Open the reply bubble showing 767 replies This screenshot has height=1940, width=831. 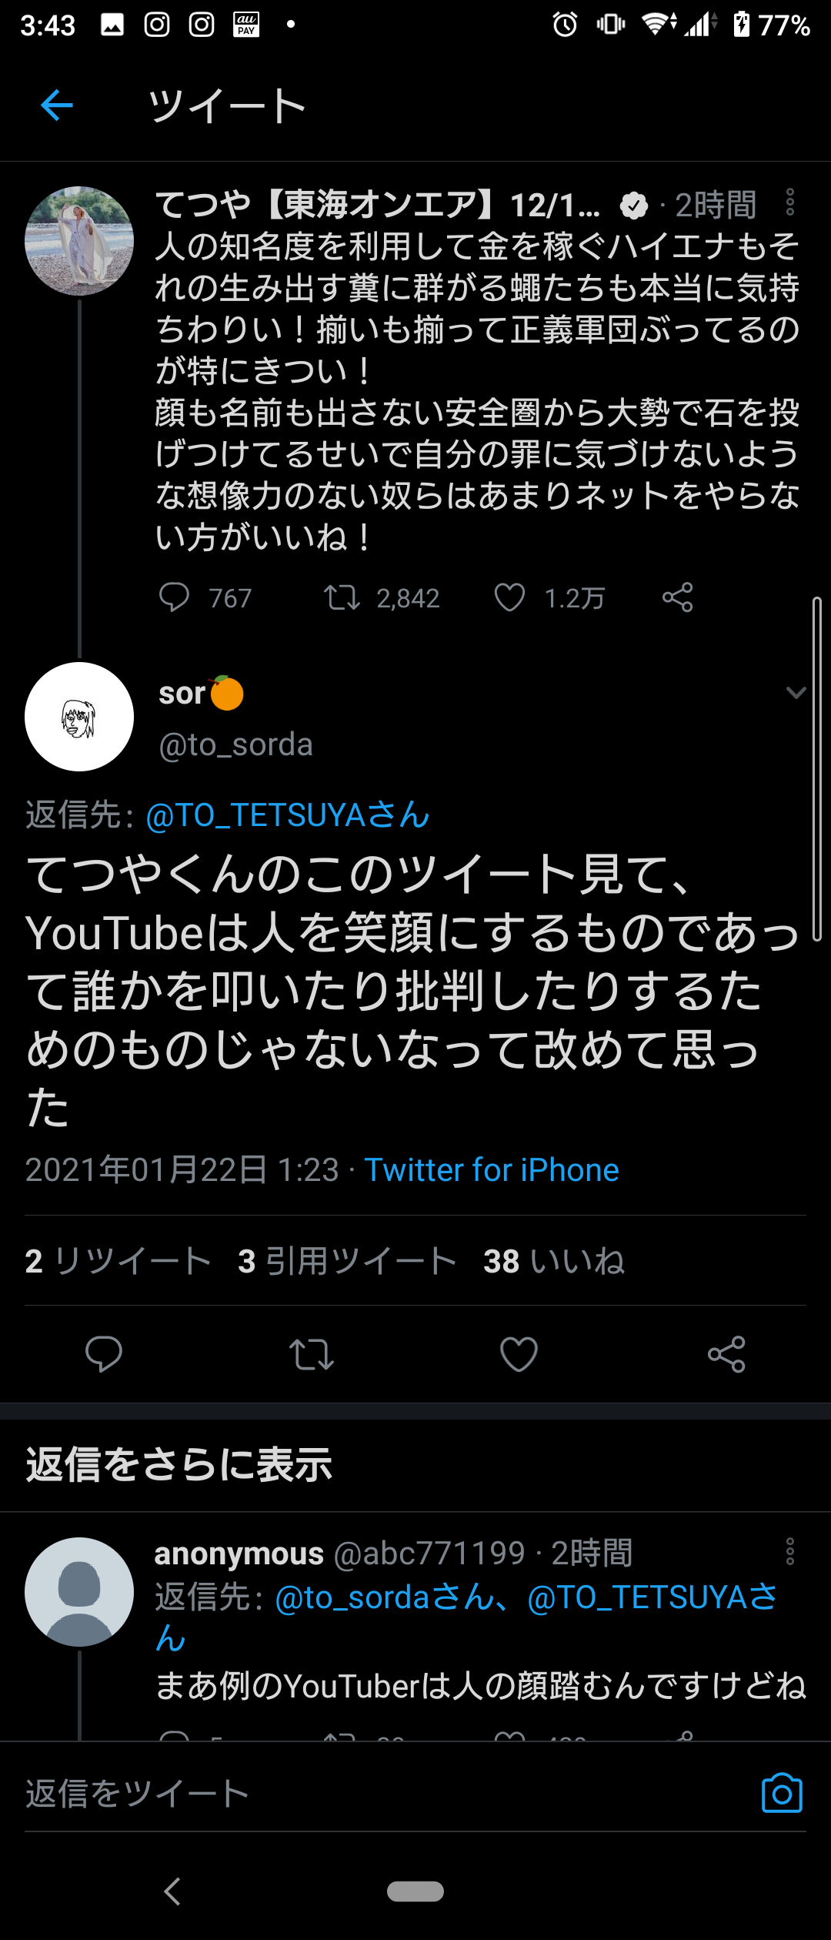[x=174, y=597]
